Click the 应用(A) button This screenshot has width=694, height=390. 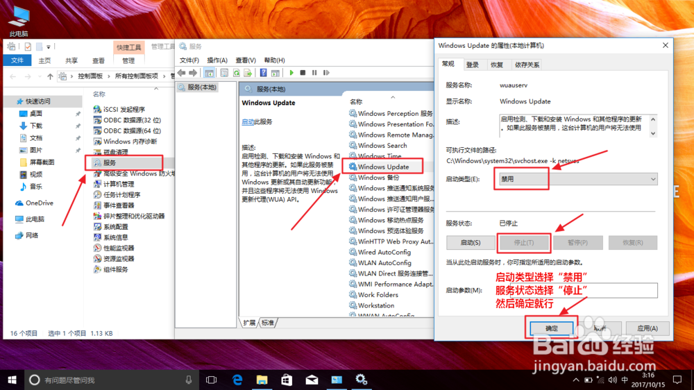[x=647, y=328]
